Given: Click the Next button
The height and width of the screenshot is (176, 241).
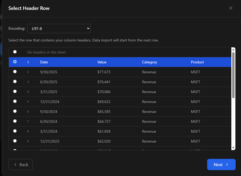Looking at the screenshot, I should [x=221, y=164].
